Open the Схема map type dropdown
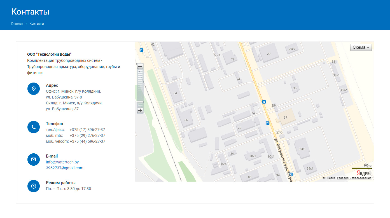The width and height of the screenshot is (390, 218). point(361,47)
